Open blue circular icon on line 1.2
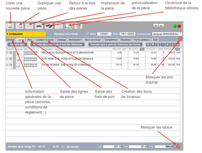Screen dimensions: 202x153 (x=11, y=59)
